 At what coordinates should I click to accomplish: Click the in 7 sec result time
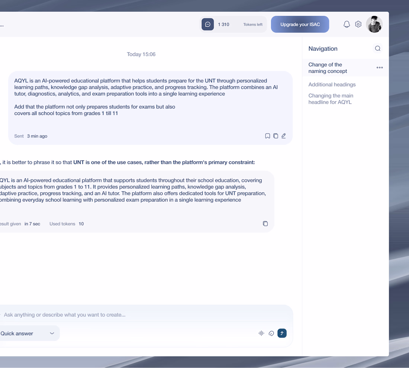pyautogui.click(x=32, y=224)
